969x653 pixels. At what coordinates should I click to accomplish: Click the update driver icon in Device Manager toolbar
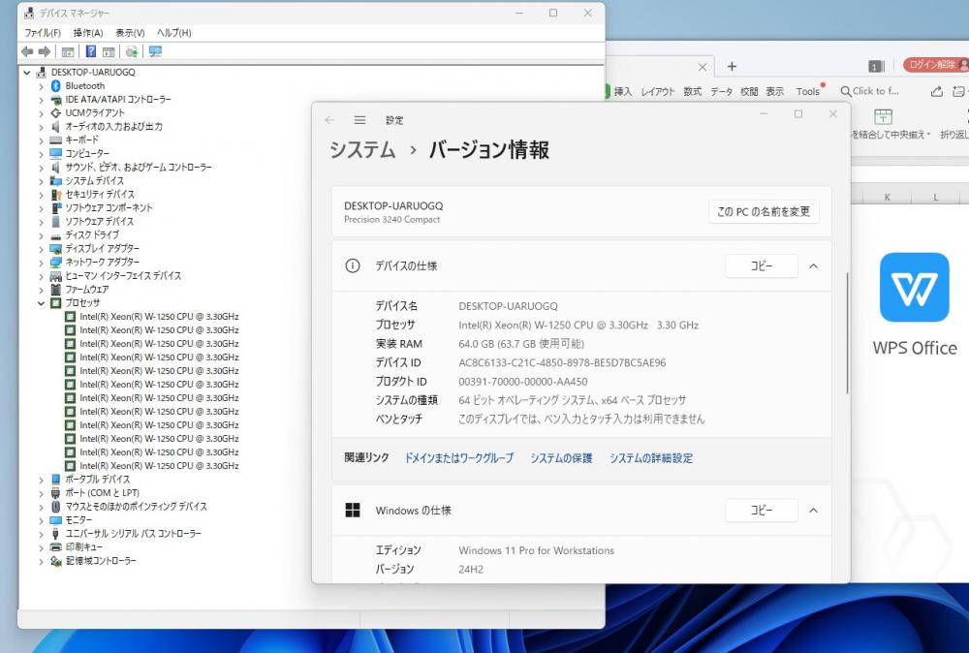(x=131, y=52)
